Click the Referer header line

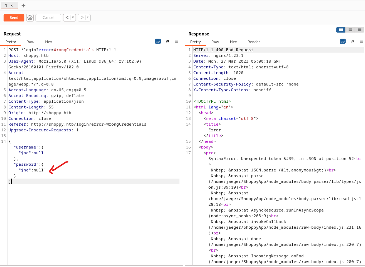[x=77, y=124]
